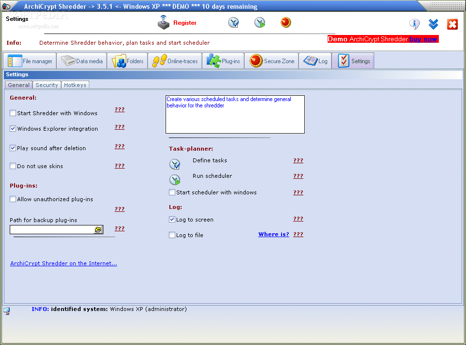Image resolution: width=466 pixels, height=345 pixels.
Task: Disable Play sound after deletion
Action: point(13,148)
